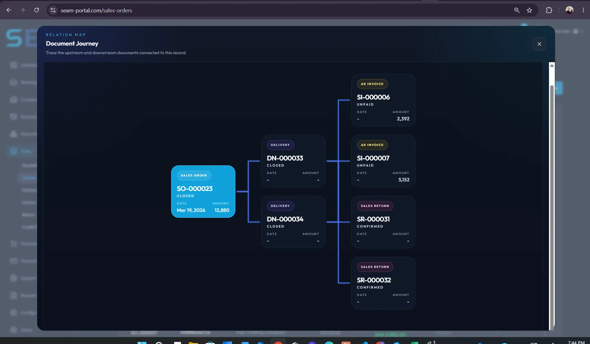Open the browser zoom magnifier icon
This screenshot has width=590, height=344.
517,10
